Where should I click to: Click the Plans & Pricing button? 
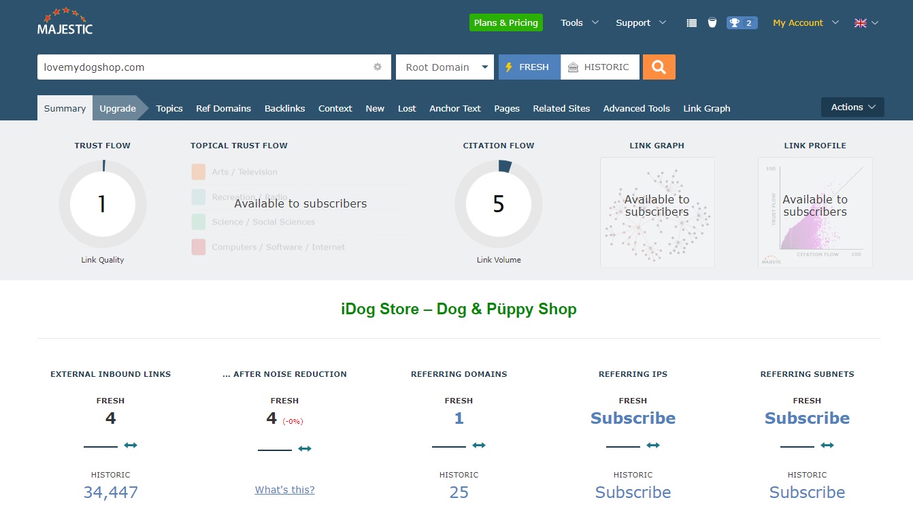click(x=506, y=22)
